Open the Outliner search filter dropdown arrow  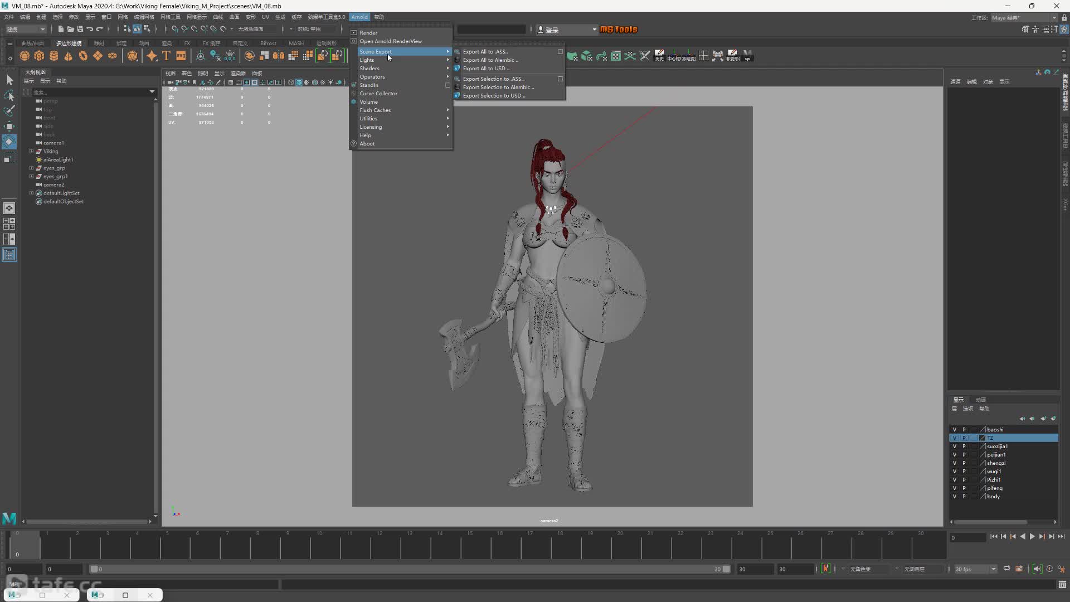[152, 91]
